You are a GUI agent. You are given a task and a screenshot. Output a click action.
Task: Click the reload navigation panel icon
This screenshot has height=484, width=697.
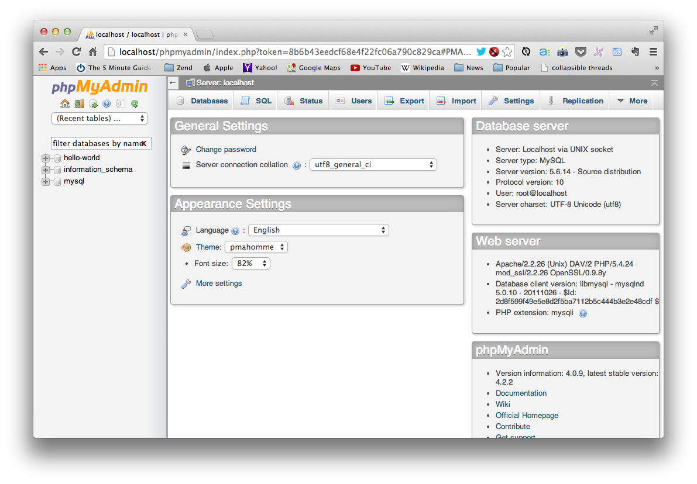pyautogui.click(x=135, y=103)
